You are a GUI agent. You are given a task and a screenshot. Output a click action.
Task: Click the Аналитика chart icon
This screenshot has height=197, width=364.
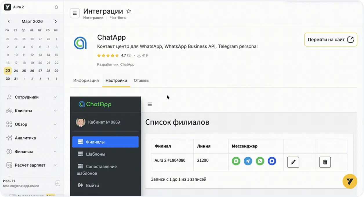click(x=9, y=138)
